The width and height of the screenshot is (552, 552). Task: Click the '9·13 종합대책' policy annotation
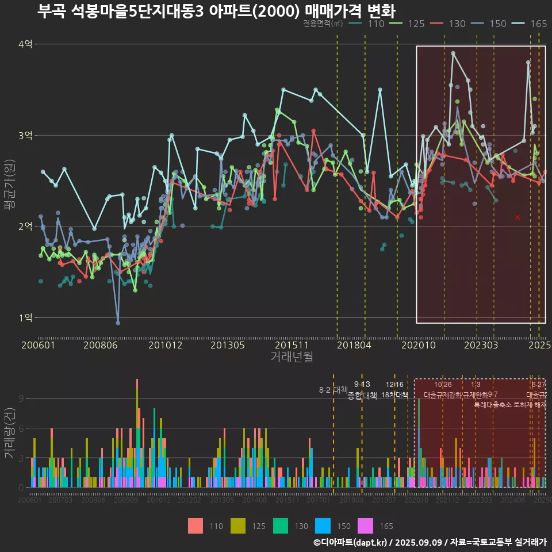point(362,390)
